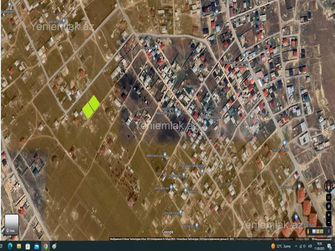Select the pin left of Dilxinin evi
Viewport: 335px width, 251px height.
(197, 225)
